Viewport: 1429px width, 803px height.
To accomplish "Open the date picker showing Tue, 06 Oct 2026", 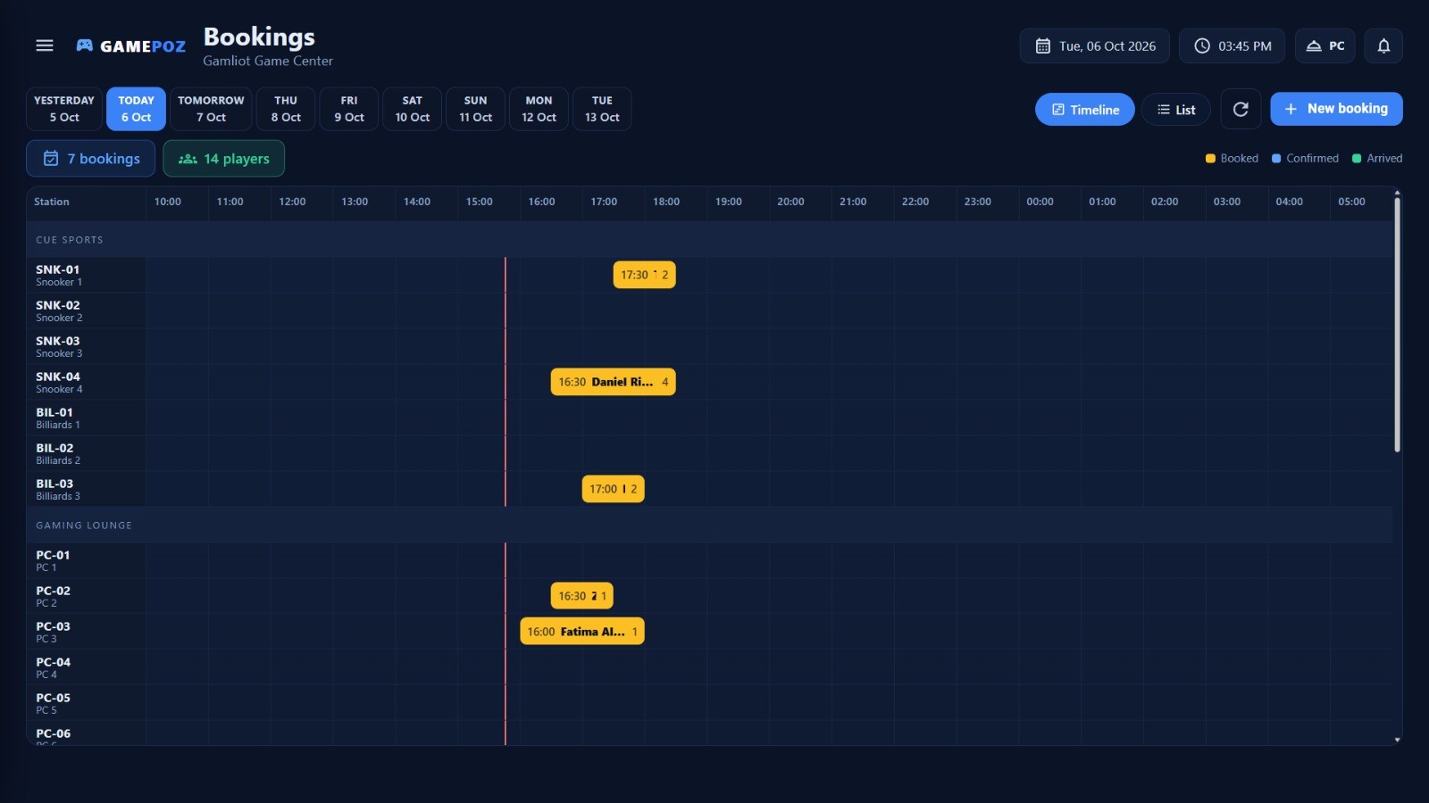I will pyautogui.click(x=1094, y=46).
